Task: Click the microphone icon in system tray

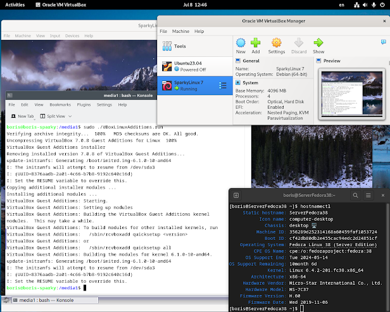Action: (x=374, y=4)
